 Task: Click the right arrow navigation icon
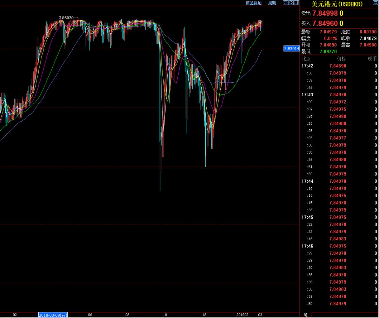[291, 3]
